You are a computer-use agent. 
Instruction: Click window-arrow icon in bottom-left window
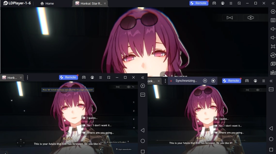click(109, 77)
